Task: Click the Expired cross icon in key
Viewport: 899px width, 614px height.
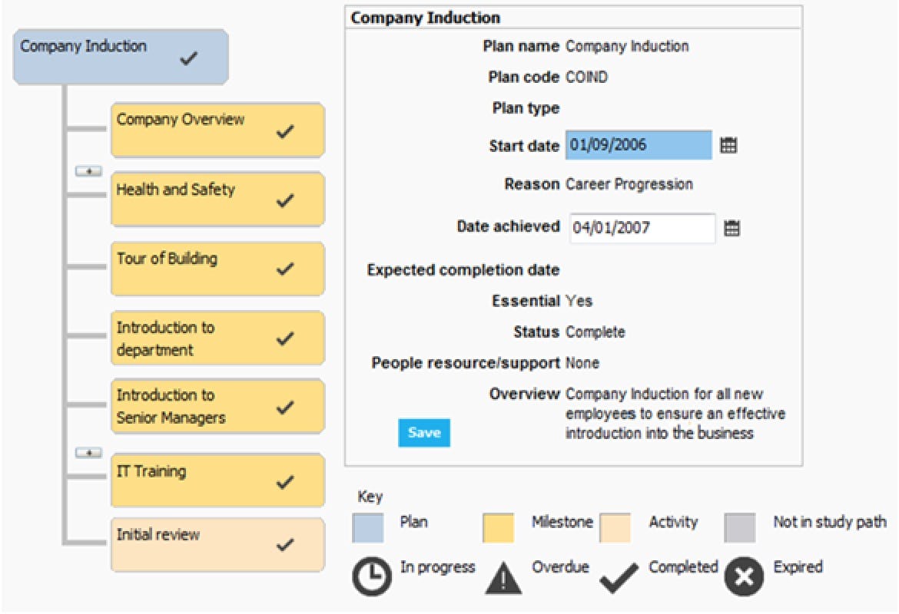Action: pos(744,576)
